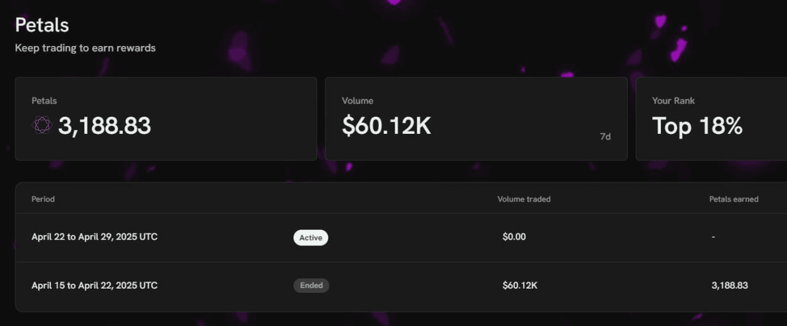Click the Period column header
This screenshot has width=787, height=326.
point(43,200)
